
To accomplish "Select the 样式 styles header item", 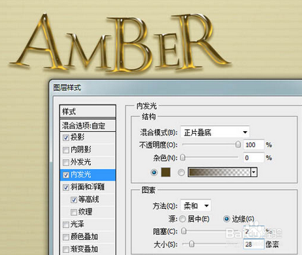I will pos(88,112).
